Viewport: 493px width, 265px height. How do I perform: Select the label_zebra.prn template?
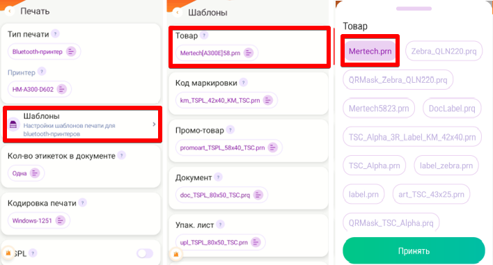tap(446, 166)
